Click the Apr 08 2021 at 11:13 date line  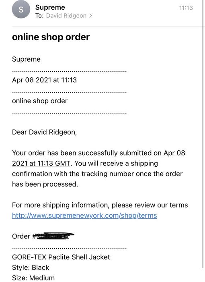[x=44, y=80]
